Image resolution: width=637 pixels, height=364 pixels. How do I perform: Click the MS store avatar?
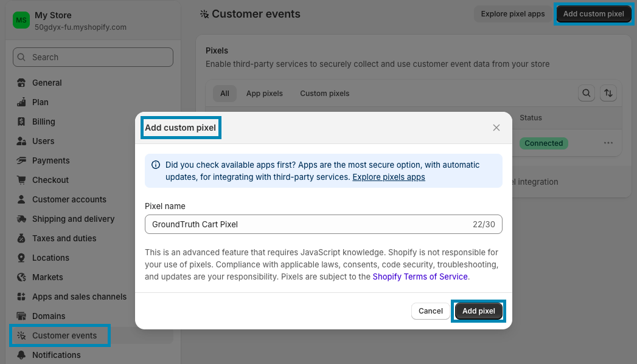point(21,20)
